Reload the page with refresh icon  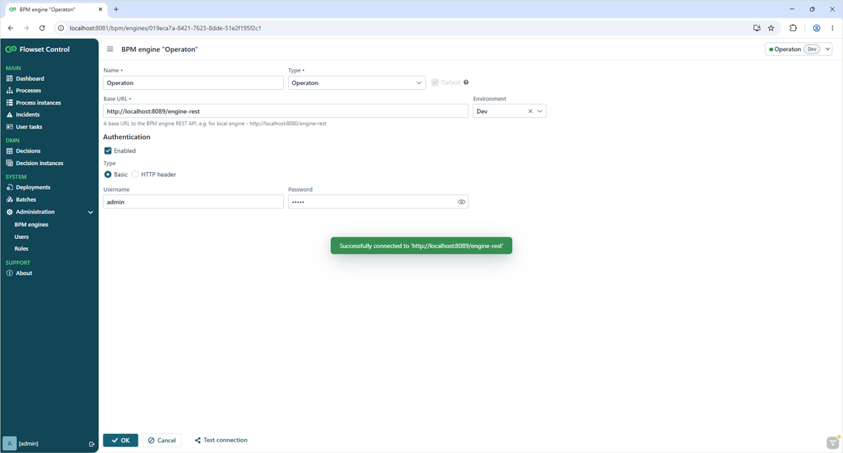point(42,28)
